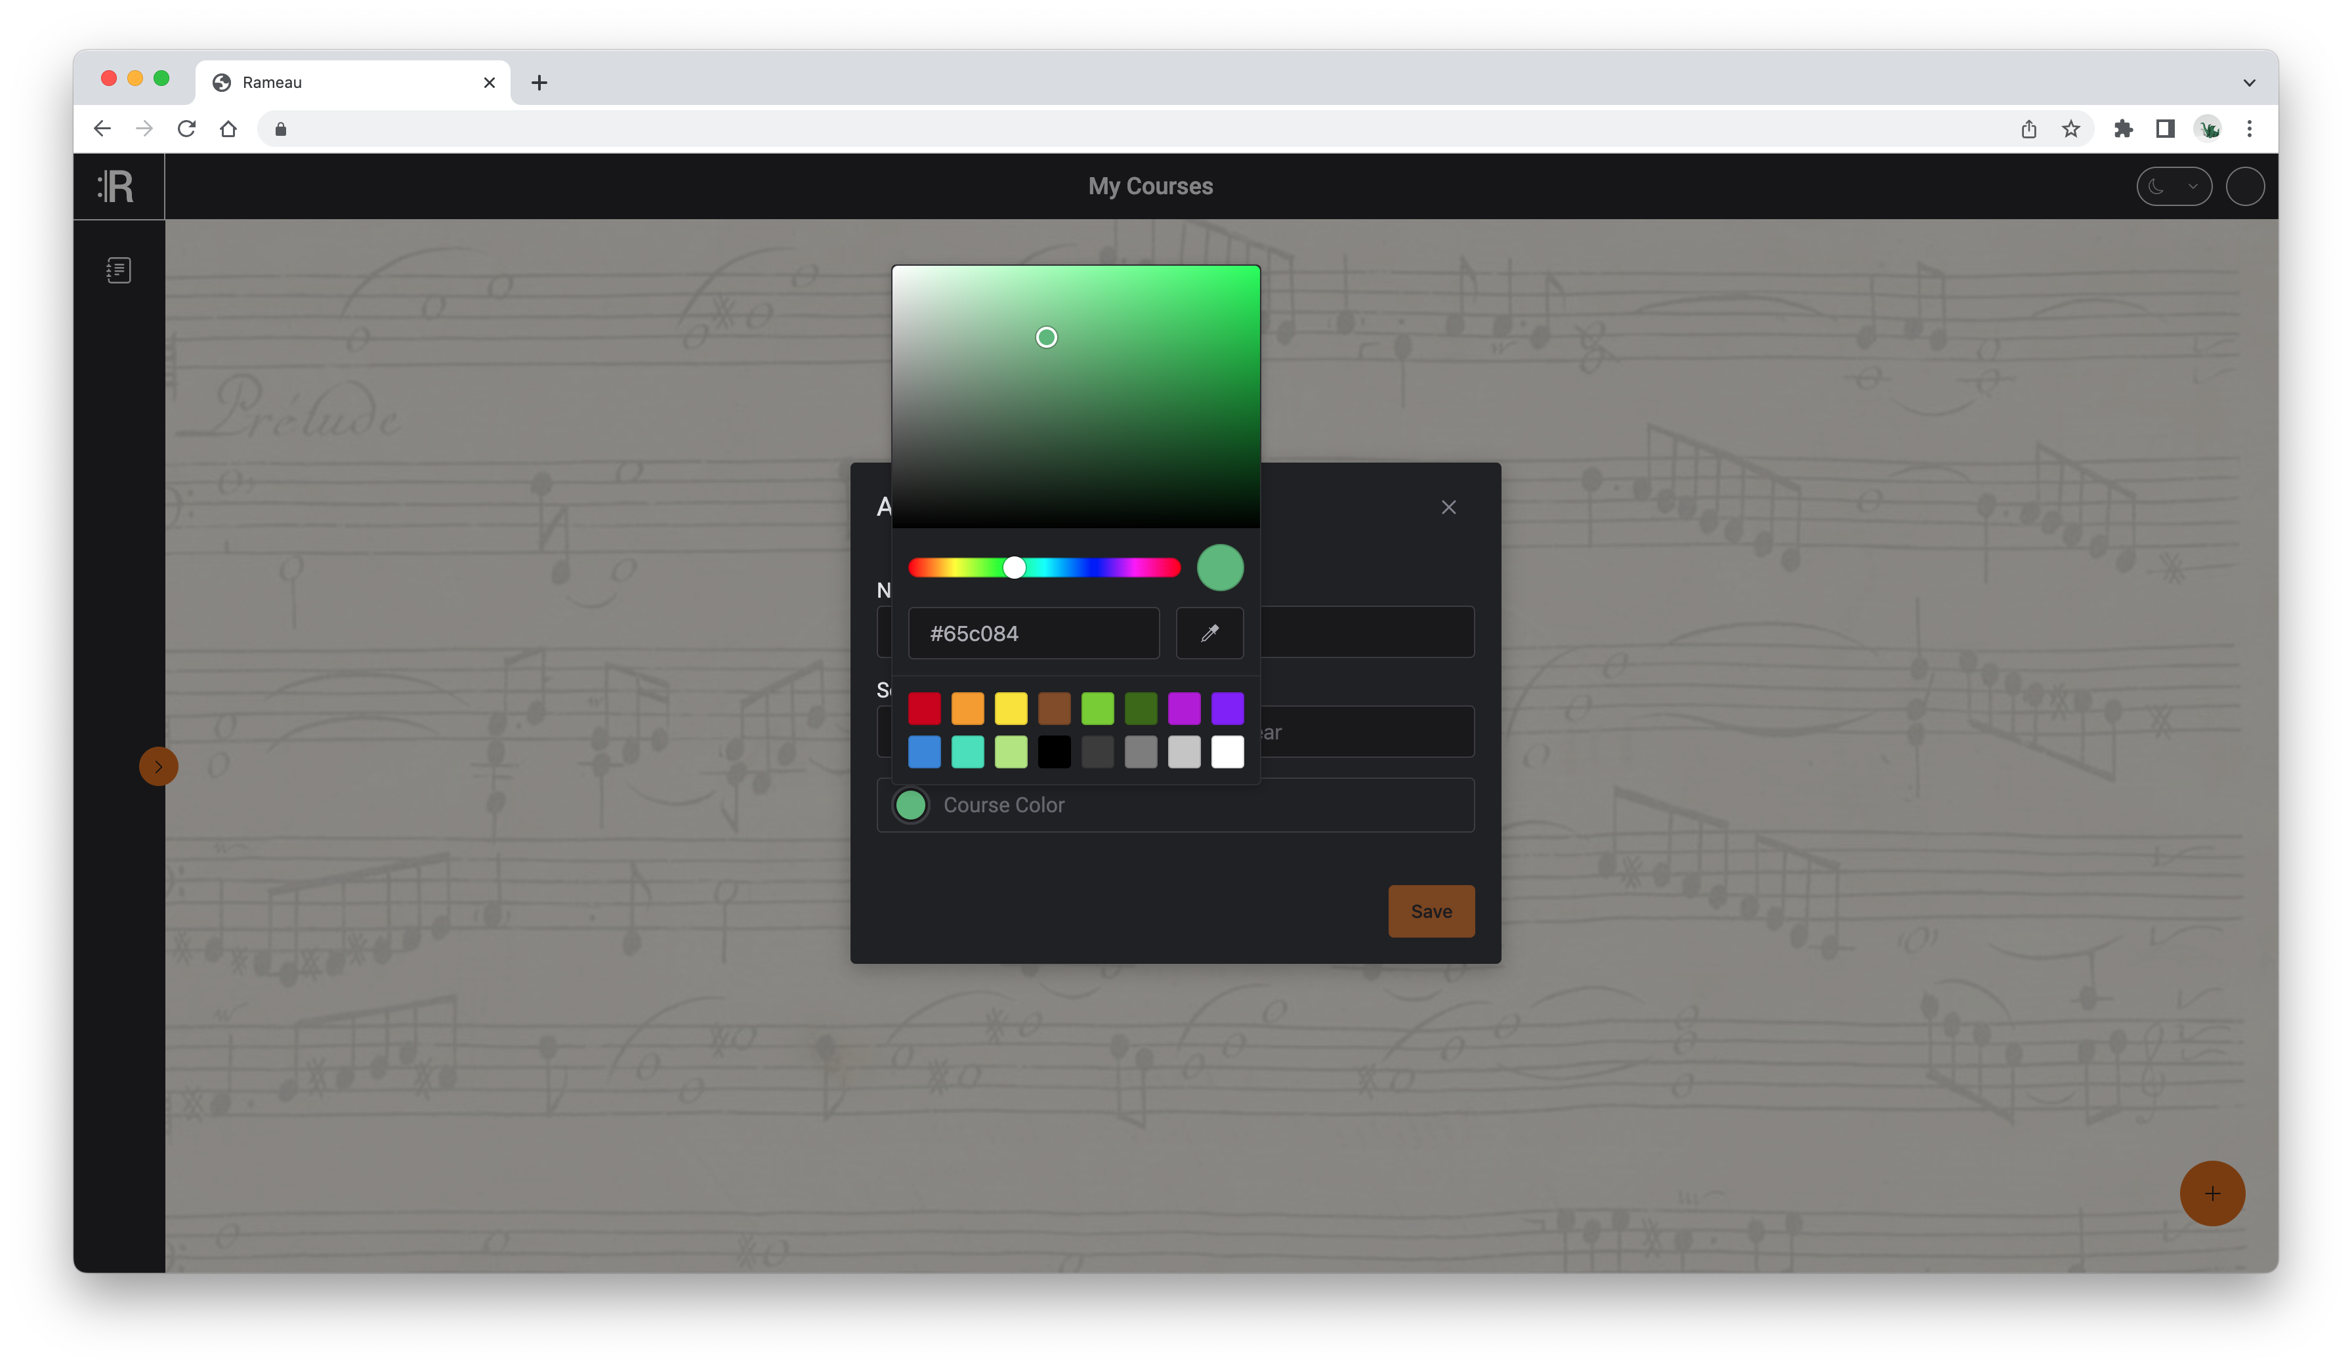Image resolution: width=2352 pixels, height=1370 pixels.
Task: Click the eyedropper color picker icon
Action: pyautogui.click(x=1209, y=634)
